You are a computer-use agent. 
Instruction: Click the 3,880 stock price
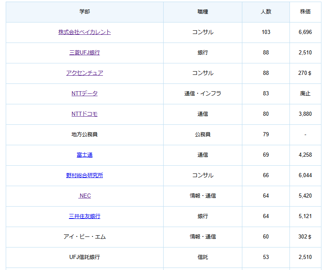tap(305, 114)
